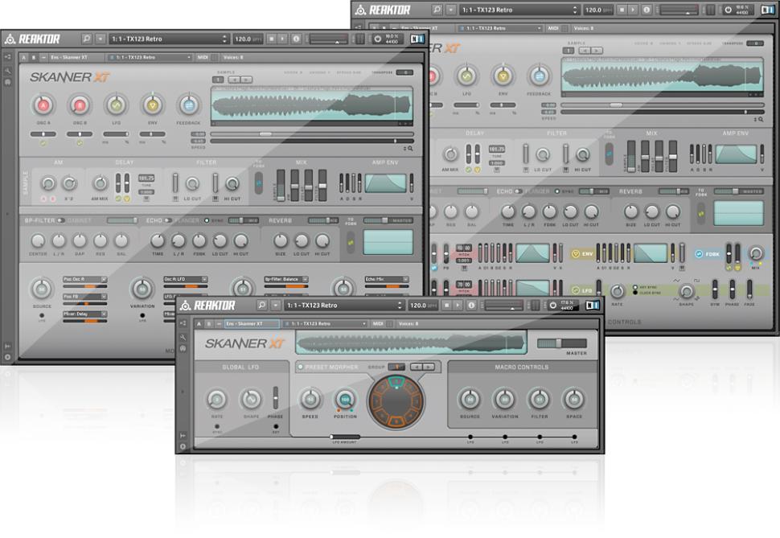Click the LFO AMOUNT slider in the front window
The height and width of the screenshot is (538, 780).
(344, 437)
